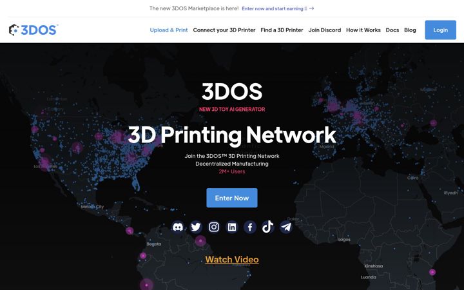Click the Riyadh map label
The image size is (464, 290).
[450, 193]
